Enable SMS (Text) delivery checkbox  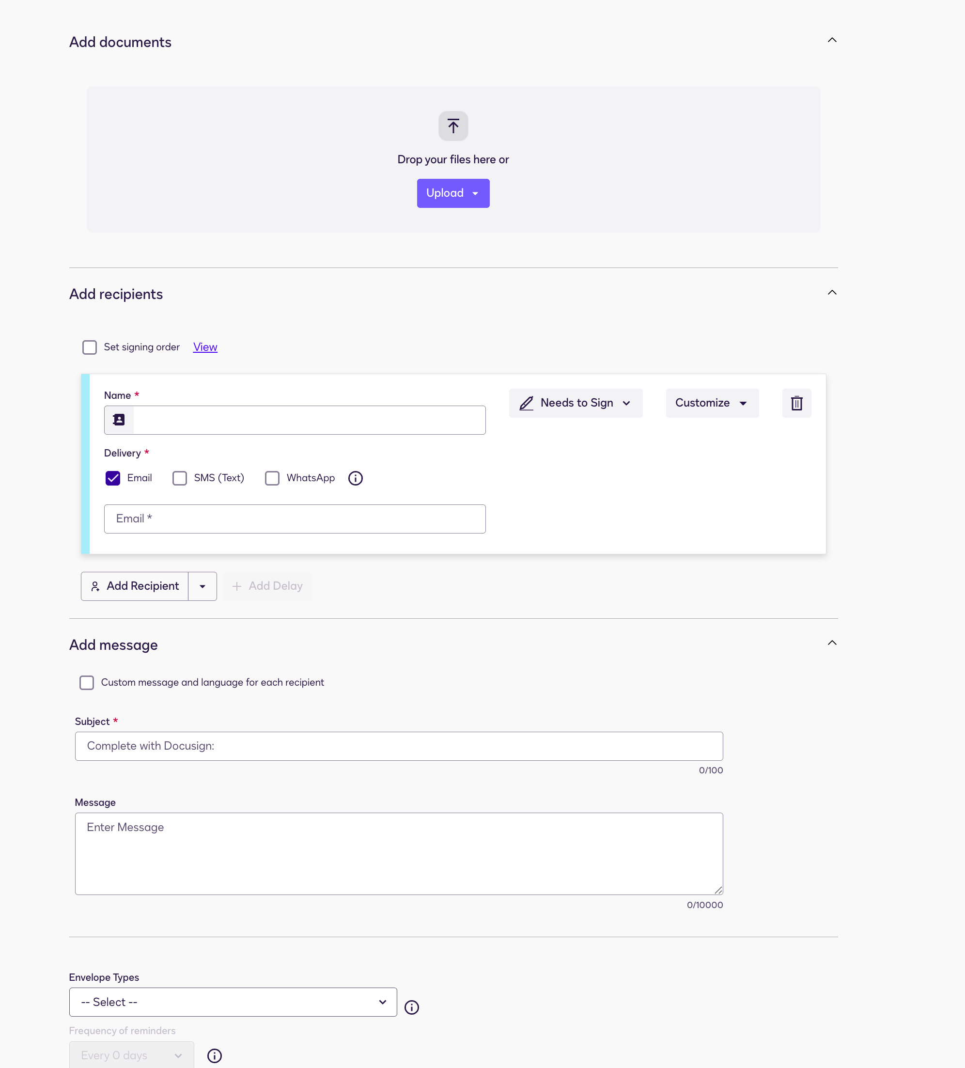point(180,478)
